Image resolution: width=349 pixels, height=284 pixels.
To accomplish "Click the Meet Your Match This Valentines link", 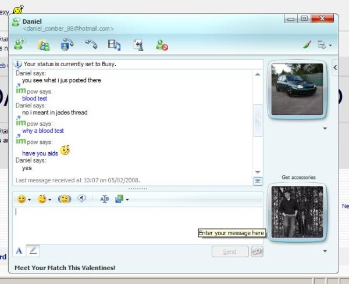I will tap(65, 268).
